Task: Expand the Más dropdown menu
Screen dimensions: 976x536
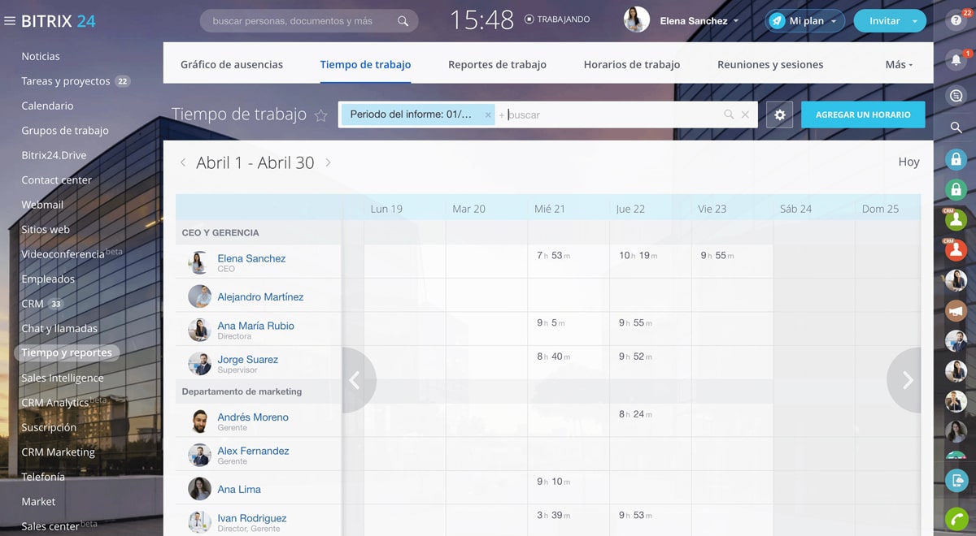Action: pyautogui.click(x=899, y=65)
